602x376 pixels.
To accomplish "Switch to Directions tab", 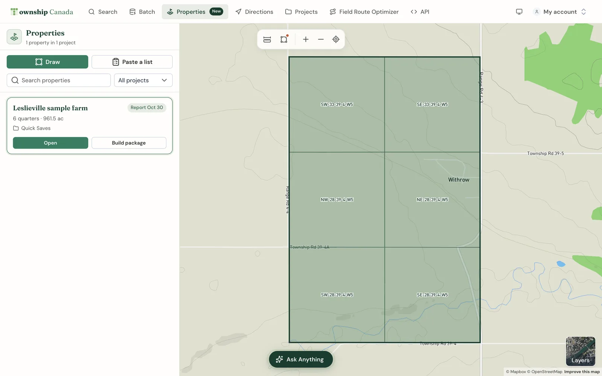I will pos(254,12).
